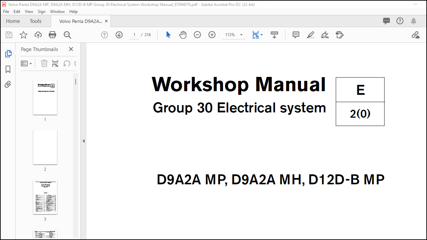
Task: Open the Help question mark icon
Action: [x=400, y=21]
